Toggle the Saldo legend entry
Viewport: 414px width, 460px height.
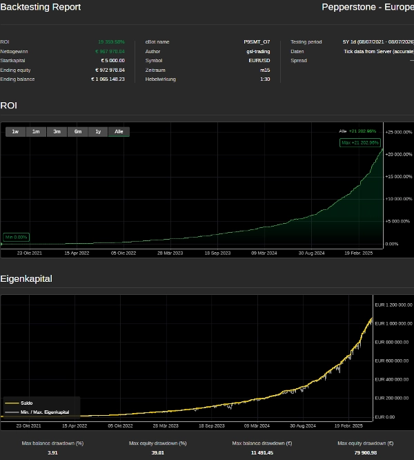[19, 403]
